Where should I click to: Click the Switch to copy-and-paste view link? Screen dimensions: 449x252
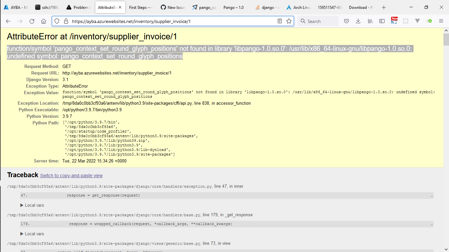(x=71, y=175)
